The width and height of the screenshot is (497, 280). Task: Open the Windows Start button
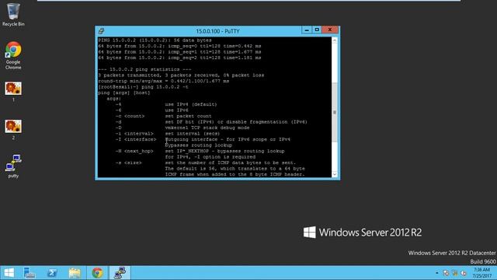point(9,273)
